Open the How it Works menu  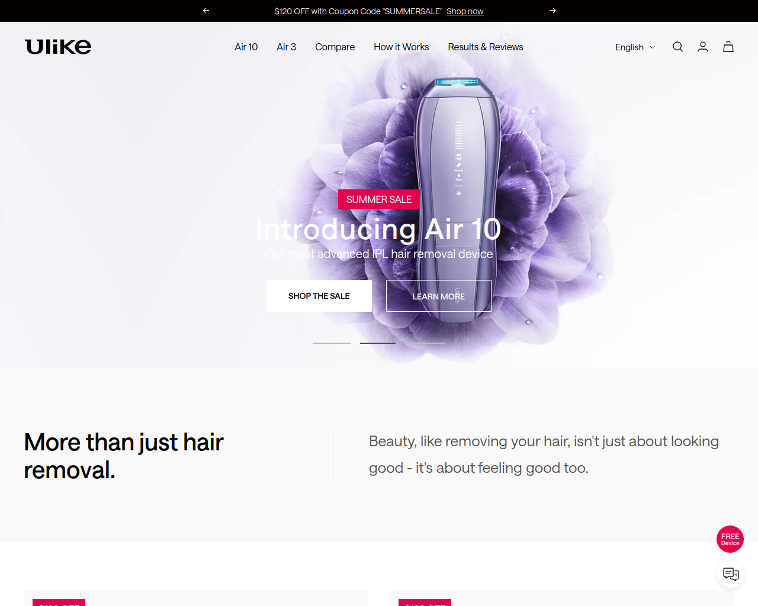[x=401, y=47]
